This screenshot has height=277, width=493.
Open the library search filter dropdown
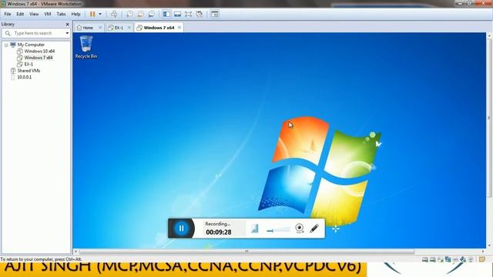point(67,33)
